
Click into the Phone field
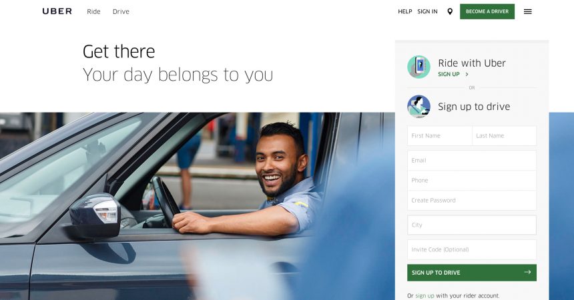tap(472, 181)
